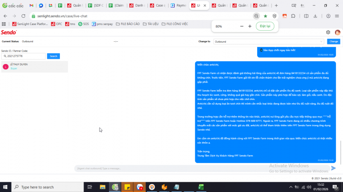This screenshot has width=343, height=192.
Task: Open the Change to status dropdown
Action: pyautogui.click(x=268, y=42)
